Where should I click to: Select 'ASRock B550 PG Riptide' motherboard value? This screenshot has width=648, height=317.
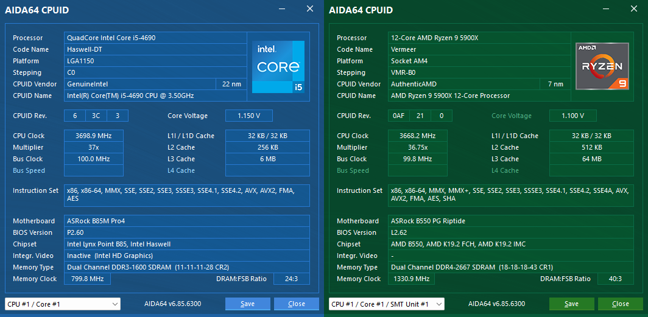[x=511, y=221]
